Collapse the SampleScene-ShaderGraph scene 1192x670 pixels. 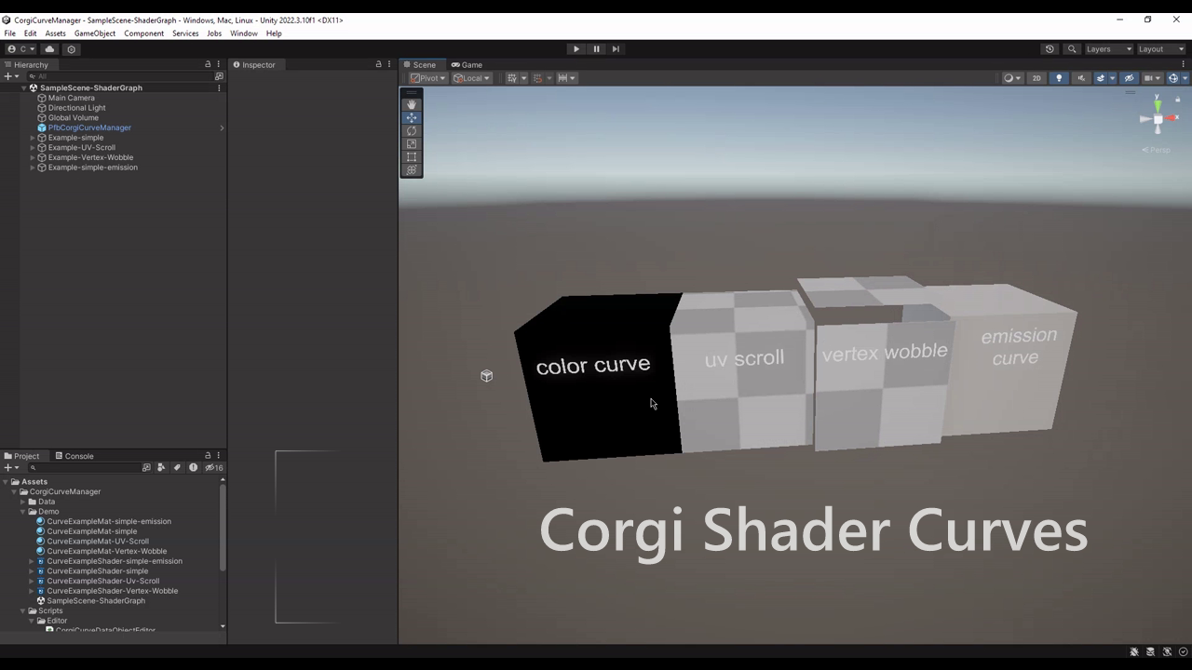pos(24,87)
